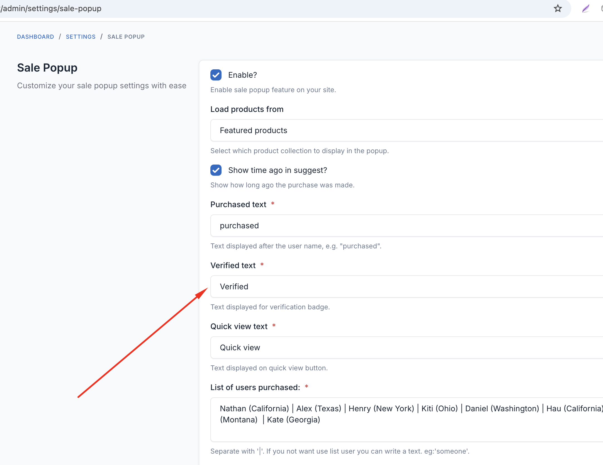This screenshot has height=465, width=603.
Task: Click the browser address bar URL
Action: point(51,8)
